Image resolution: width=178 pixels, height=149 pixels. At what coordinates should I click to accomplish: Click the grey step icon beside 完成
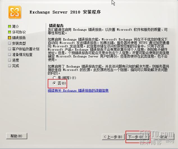tap(10, 66)
